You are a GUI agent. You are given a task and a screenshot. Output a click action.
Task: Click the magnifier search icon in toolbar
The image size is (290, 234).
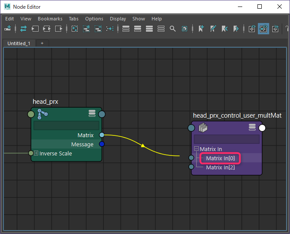click(172, 29)
